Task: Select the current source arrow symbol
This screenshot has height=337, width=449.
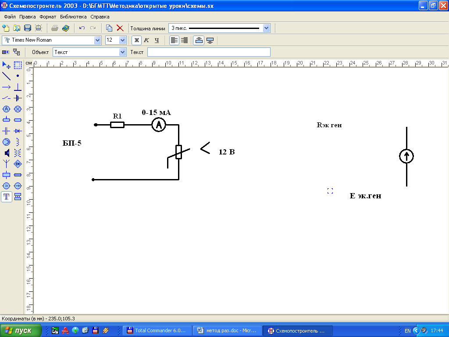Action: (18, 186)
